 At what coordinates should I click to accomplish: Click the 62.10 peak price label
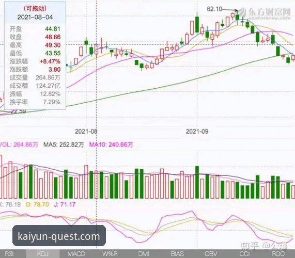[214, 9]
